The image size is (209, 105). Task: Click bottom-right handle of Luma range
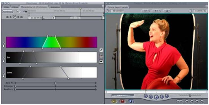point(68,79)
